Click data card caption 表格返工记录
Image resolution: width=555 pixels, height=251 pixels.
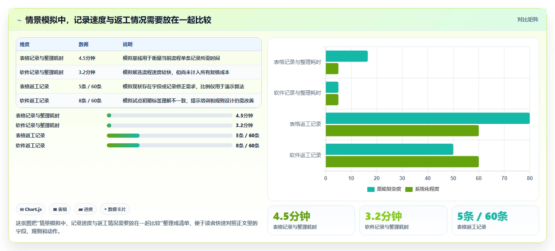tap(472, 227)
